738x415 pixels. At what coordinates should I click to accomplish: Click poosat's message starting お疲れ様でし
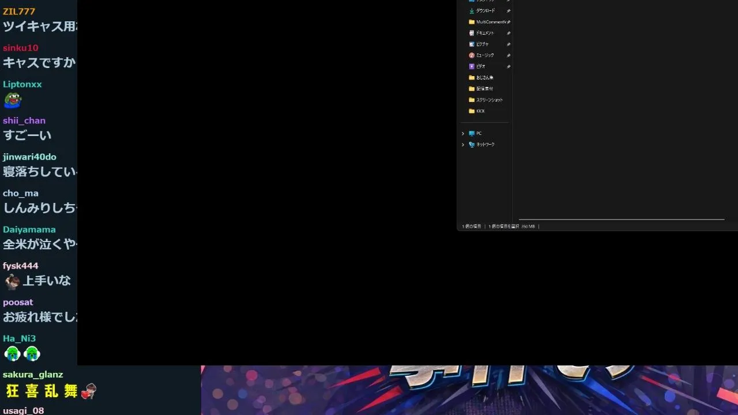pos(40,317)
